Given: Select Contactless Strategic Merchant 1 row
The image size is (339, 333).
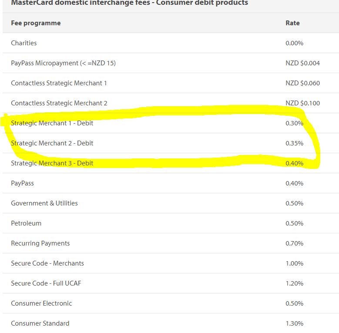Looking at the screenshot, I should coord(59,83).
